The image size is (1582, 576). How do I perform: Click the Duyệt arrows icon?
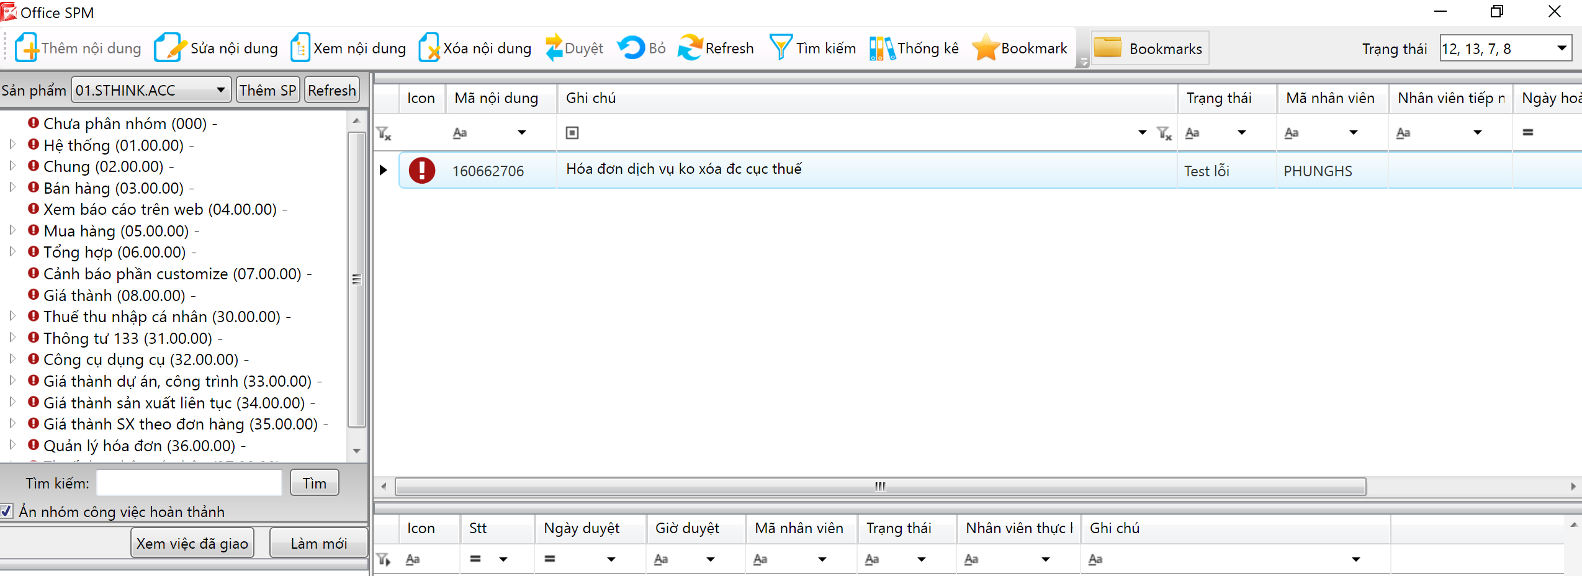554,48
